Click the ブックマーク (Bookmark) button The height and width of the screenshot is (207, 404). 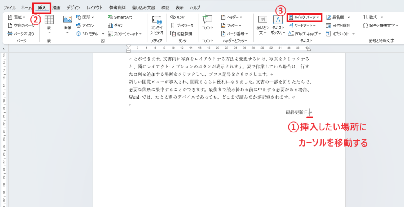(x=181, y=26)
